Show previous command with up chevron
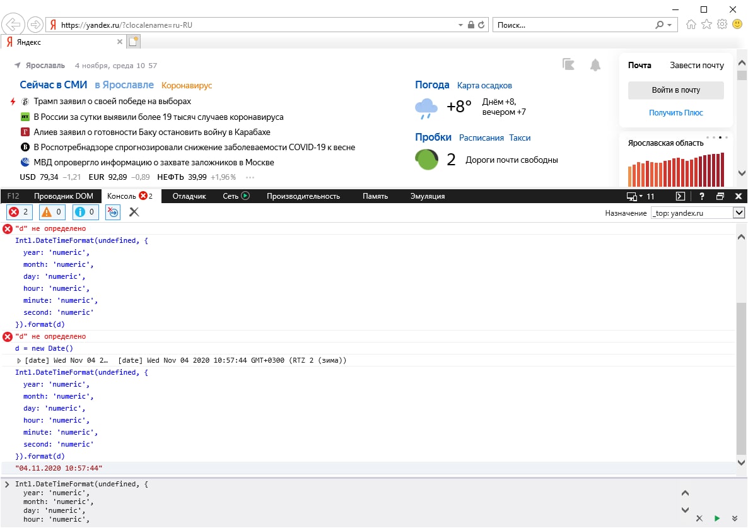The width and height of the screenshot is (748, 528). 685,493
